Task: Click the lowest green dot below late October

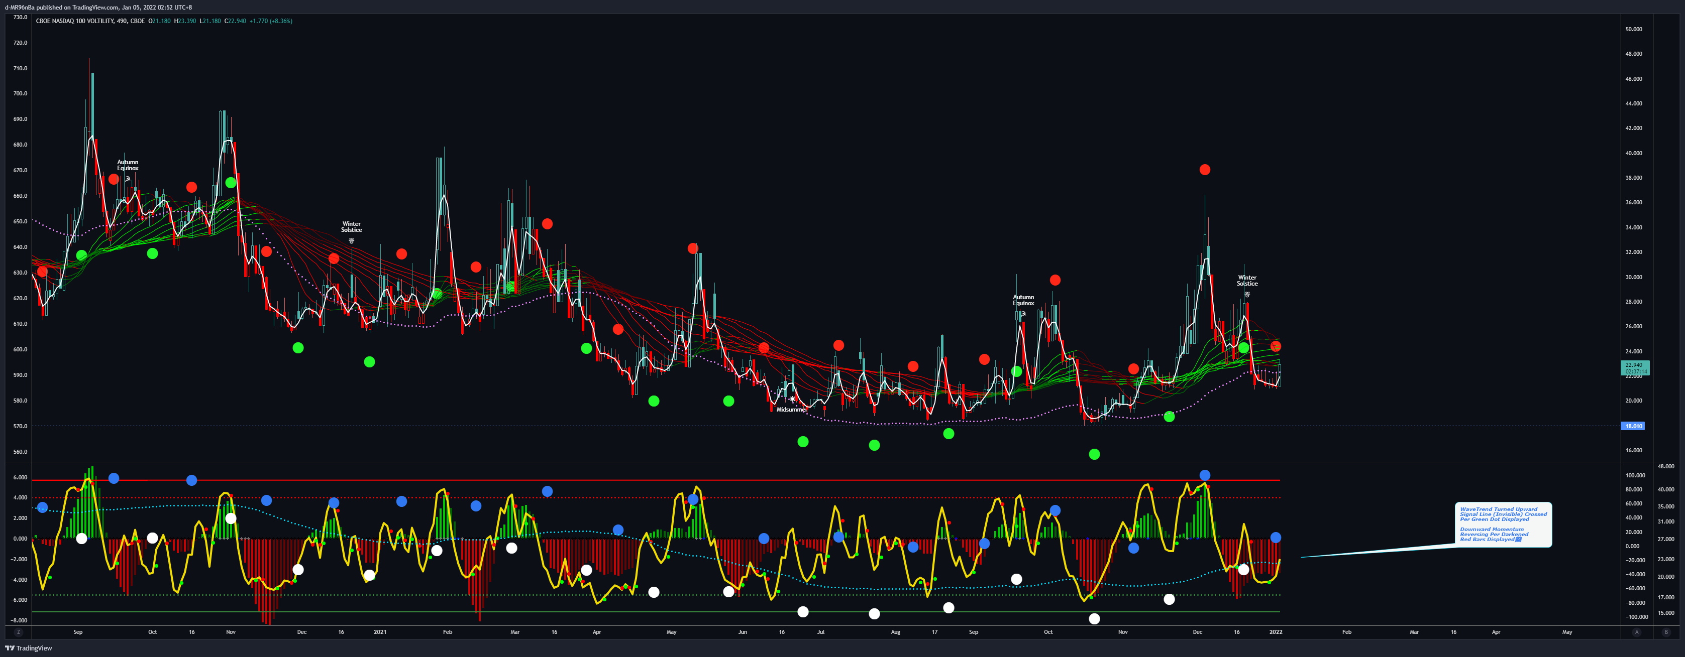Action: click(1094, 454)
